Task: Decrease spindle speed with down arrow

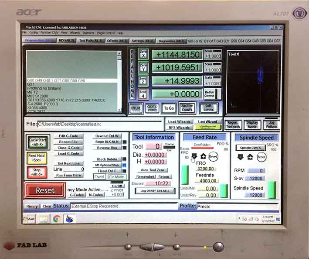Action: [x=241, y=157]
